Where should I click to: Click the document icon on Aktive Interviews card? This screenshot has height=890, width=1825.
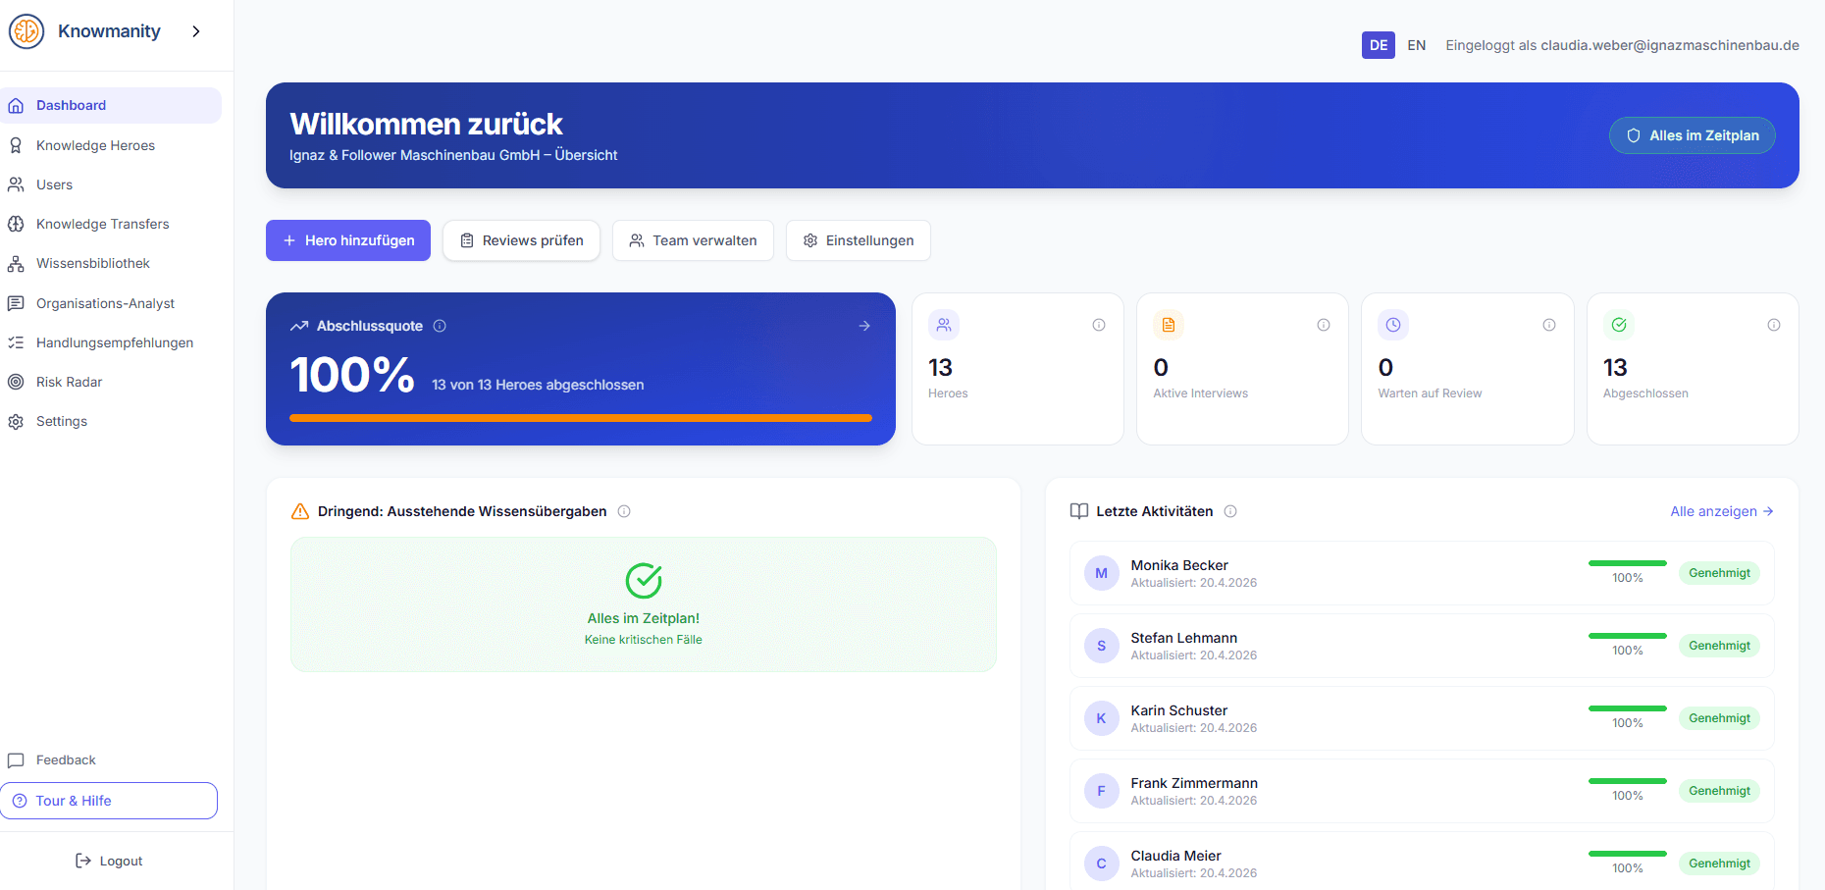click(x=1169, y=325)
